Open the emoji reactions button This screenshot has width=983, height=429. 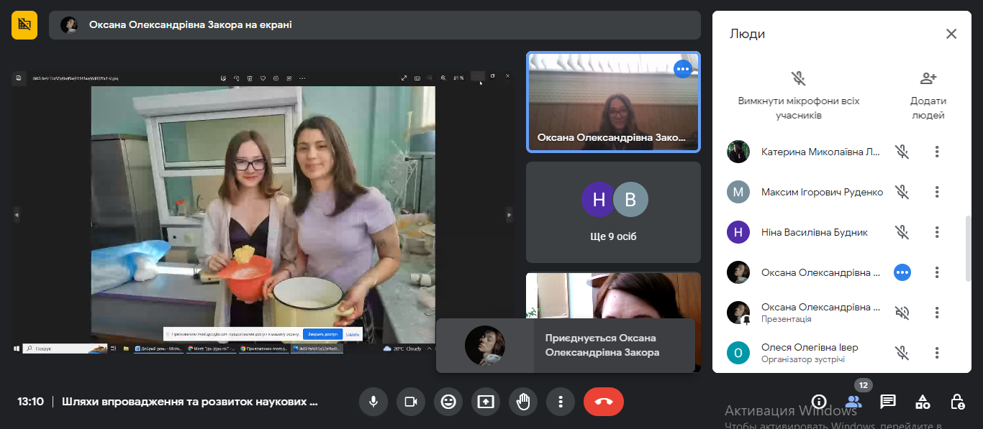pos(448,402)
